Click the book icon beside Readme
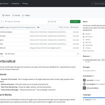This screenshot has height=105, width=105. point(84,34)
